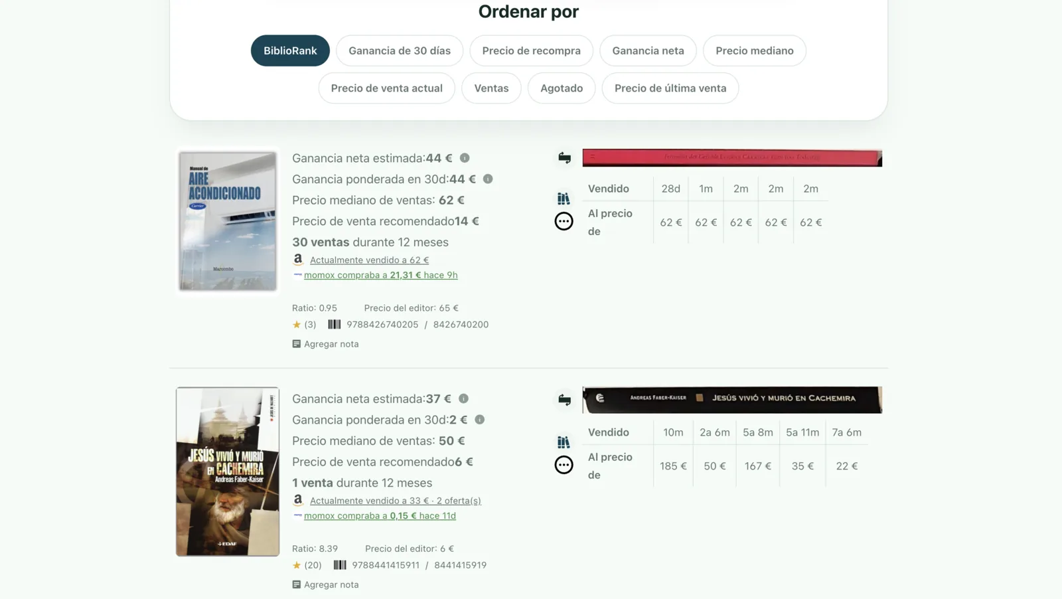
Task: Sort by Ventas
Action: tap(491, 88)
